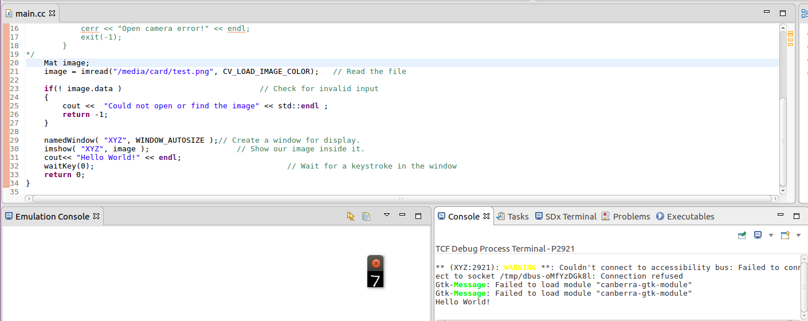Click the Open Console icon

tap(785, 235)
